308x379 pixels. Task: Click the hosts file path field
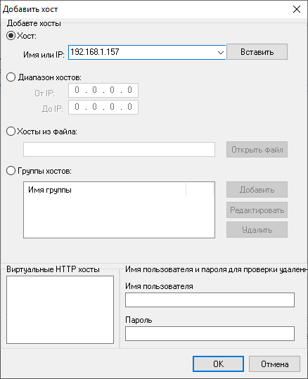point(119,149)
